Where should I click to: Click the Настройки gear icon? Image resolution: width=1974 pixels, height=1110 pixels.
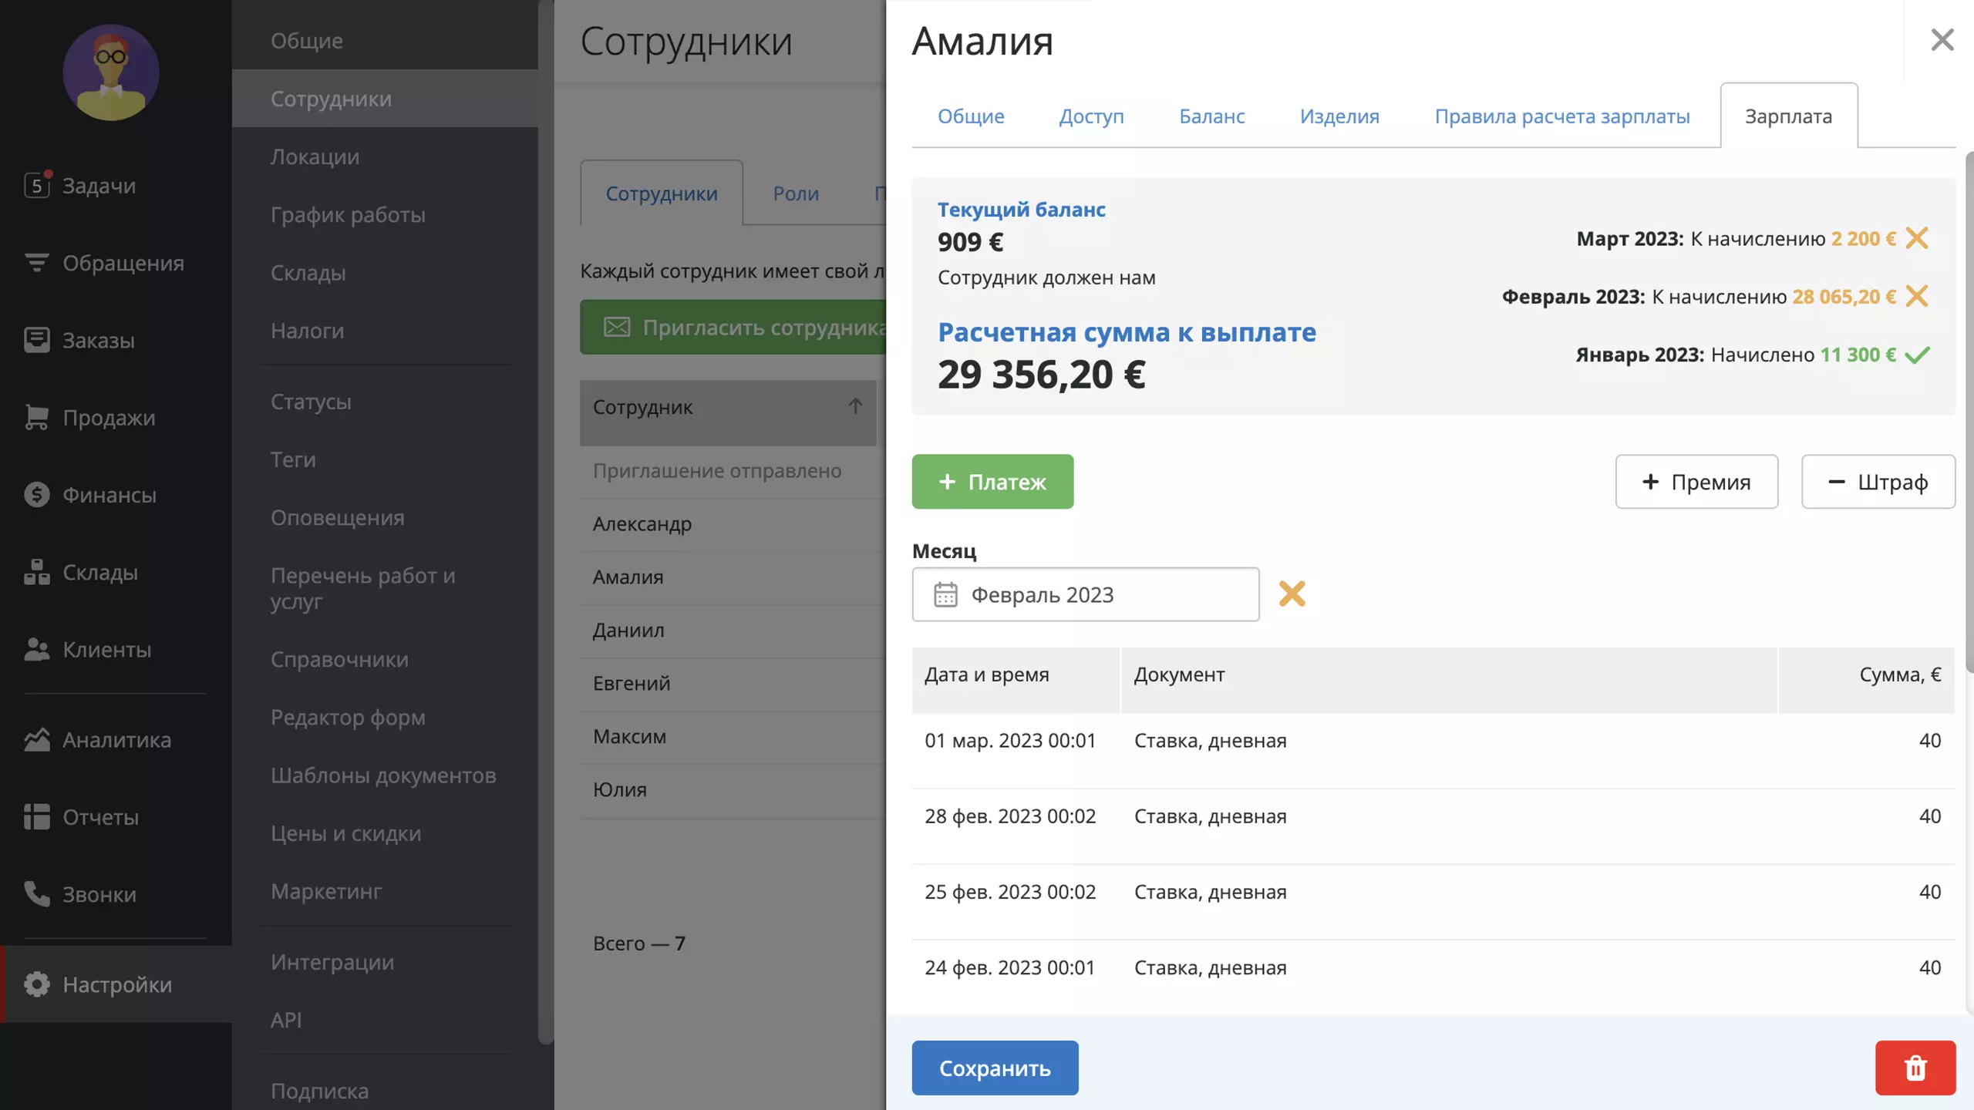coord(36,984)
